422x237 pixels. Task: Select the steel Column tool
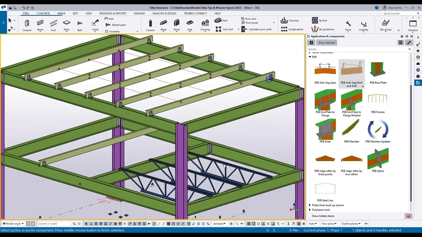[x=27, y=25]
